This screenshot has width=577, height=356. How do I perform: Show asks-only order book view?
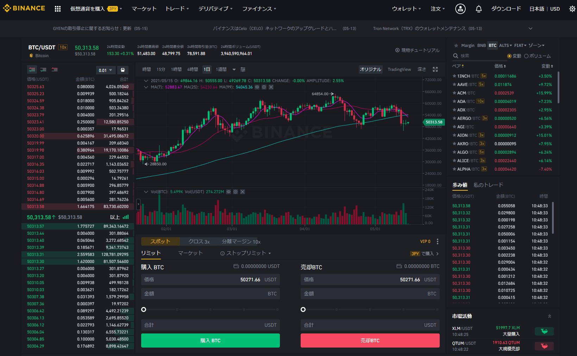55,69
